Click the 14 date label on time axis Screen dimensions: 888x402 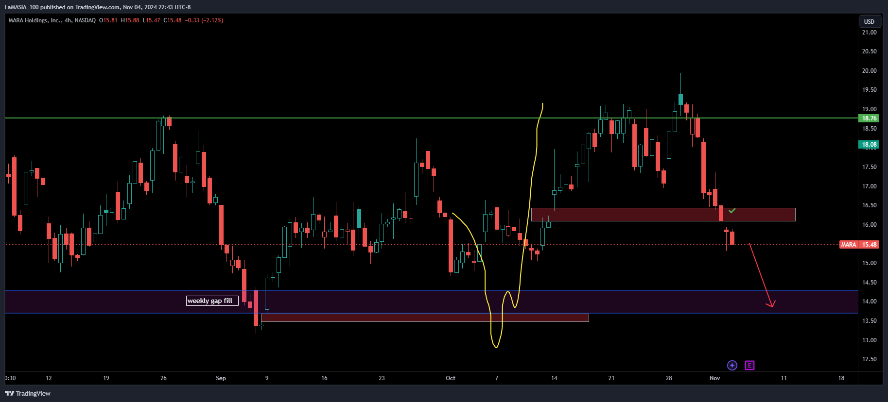click(x=554, y=378)
